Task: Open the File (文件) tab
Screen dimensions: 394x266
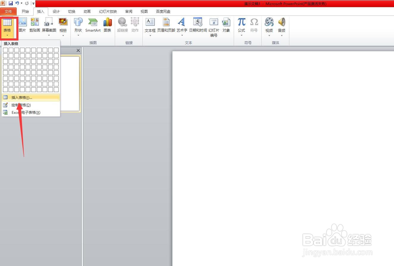Action: pos(8,12)
